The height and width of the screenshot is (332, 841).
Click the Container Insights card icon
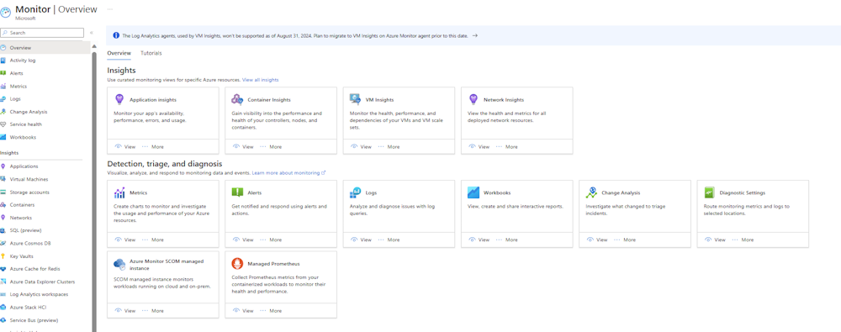pos(237,99)
